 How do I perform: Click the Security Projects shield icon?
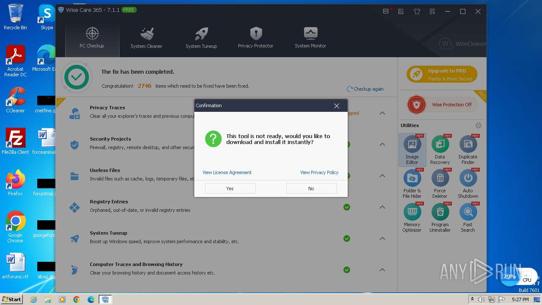pyautogui.click(x=75, y=145)
